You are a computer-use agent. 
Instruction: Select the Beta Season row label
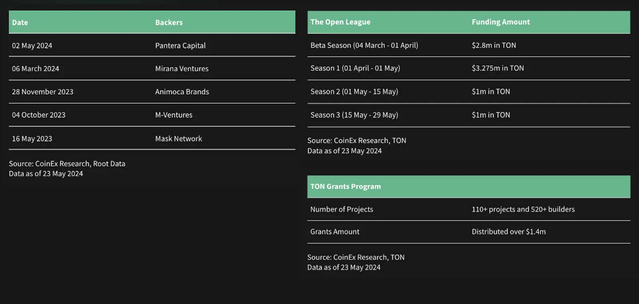coord(364,45)
